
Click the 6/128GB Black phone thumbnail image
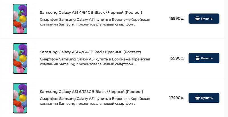click(x=20, y=98)
